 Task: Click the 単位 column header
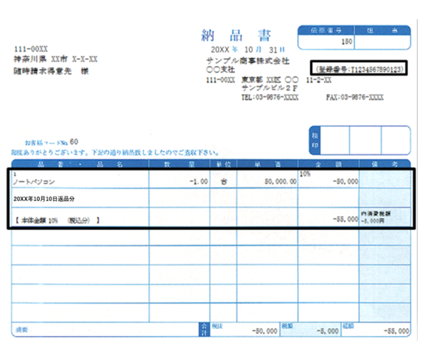pyautogui.click(x=223, y=164)
